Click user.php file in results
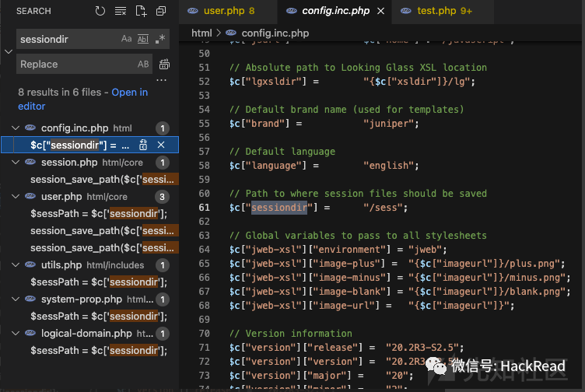 (61, 197)
